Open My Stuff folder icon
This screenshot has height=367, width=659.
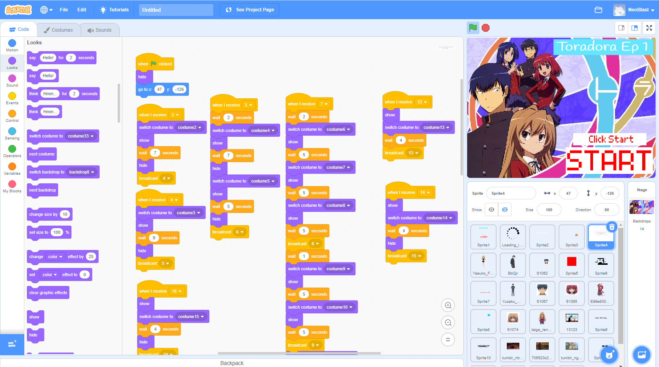598,10
